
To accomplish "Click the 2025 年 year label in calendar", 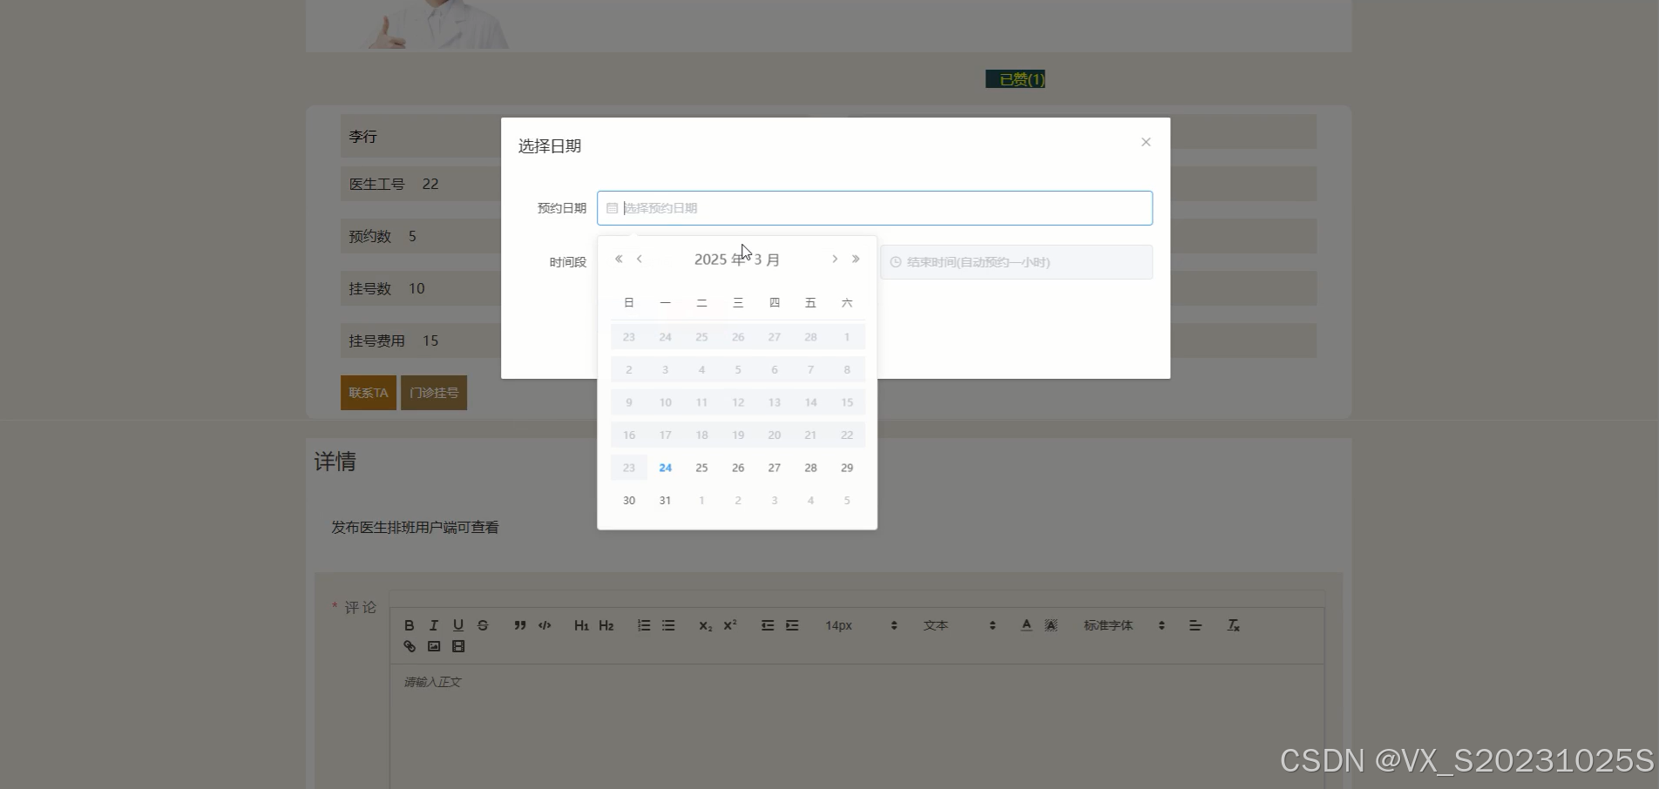I will click(720, 260).
